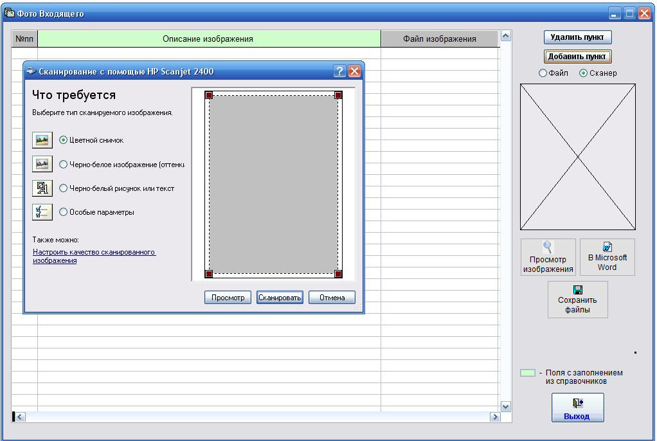
Task: Click the №пп column header
Action: click(24, 39)
